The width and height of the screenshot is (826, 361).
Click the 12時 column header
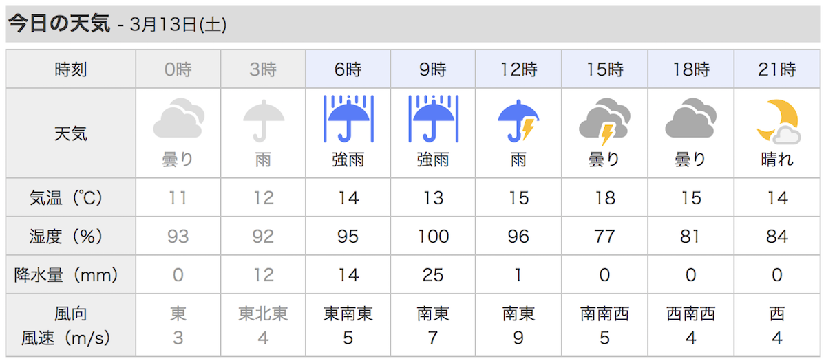(x=518, y=69)
